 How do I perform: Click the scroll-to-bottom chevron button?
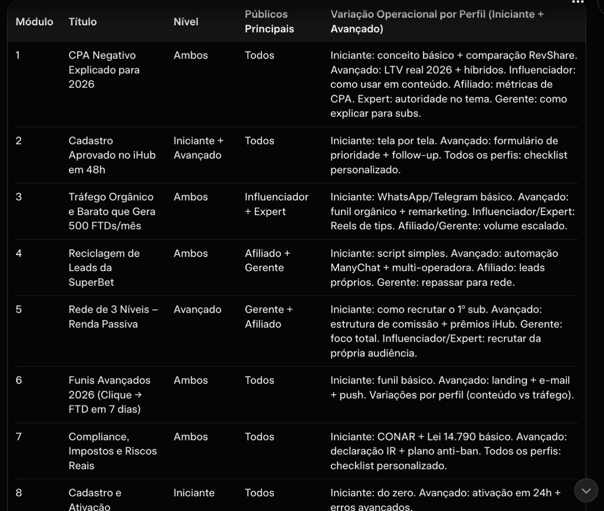[x=586, y=490]
